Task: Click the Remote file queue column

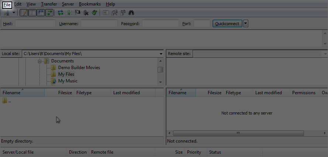Action: (x=122, y=152)
